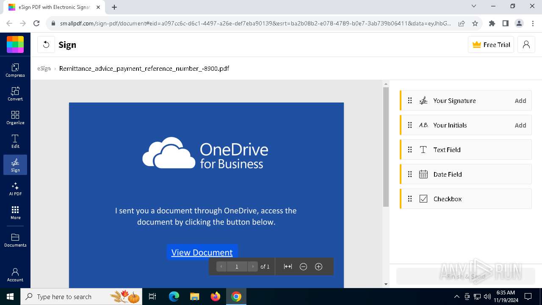Open a new browser tab
542x305 pixels.
tap(114, 7)
